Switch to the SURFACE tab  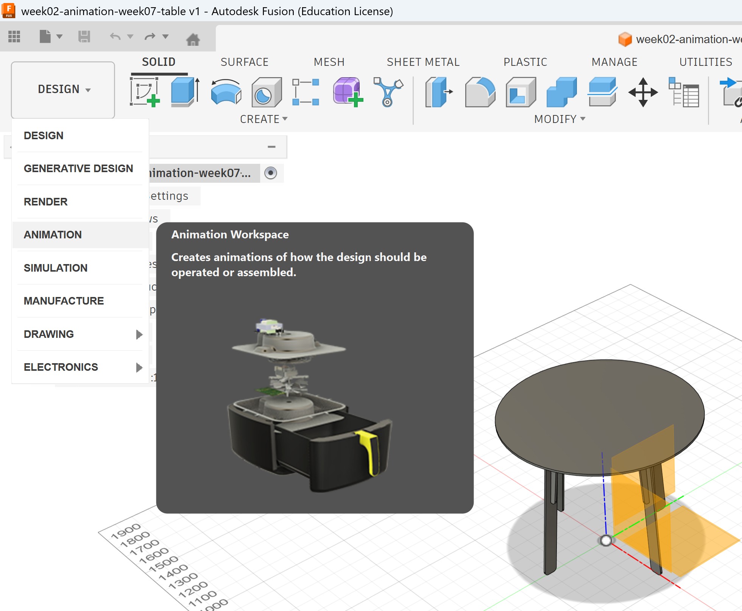[x=244, y=62]
